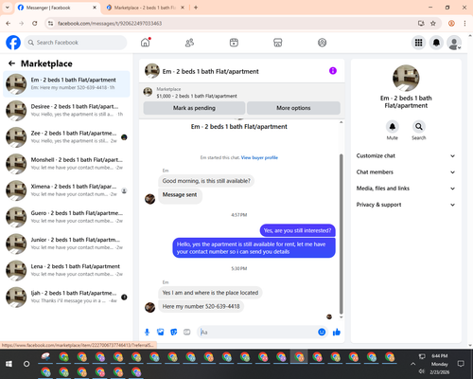Click the volume speaker tray icon
Image resolution: width=473 pixels, height=379 pixels.
pyautogui.click(x=422, y=371)
